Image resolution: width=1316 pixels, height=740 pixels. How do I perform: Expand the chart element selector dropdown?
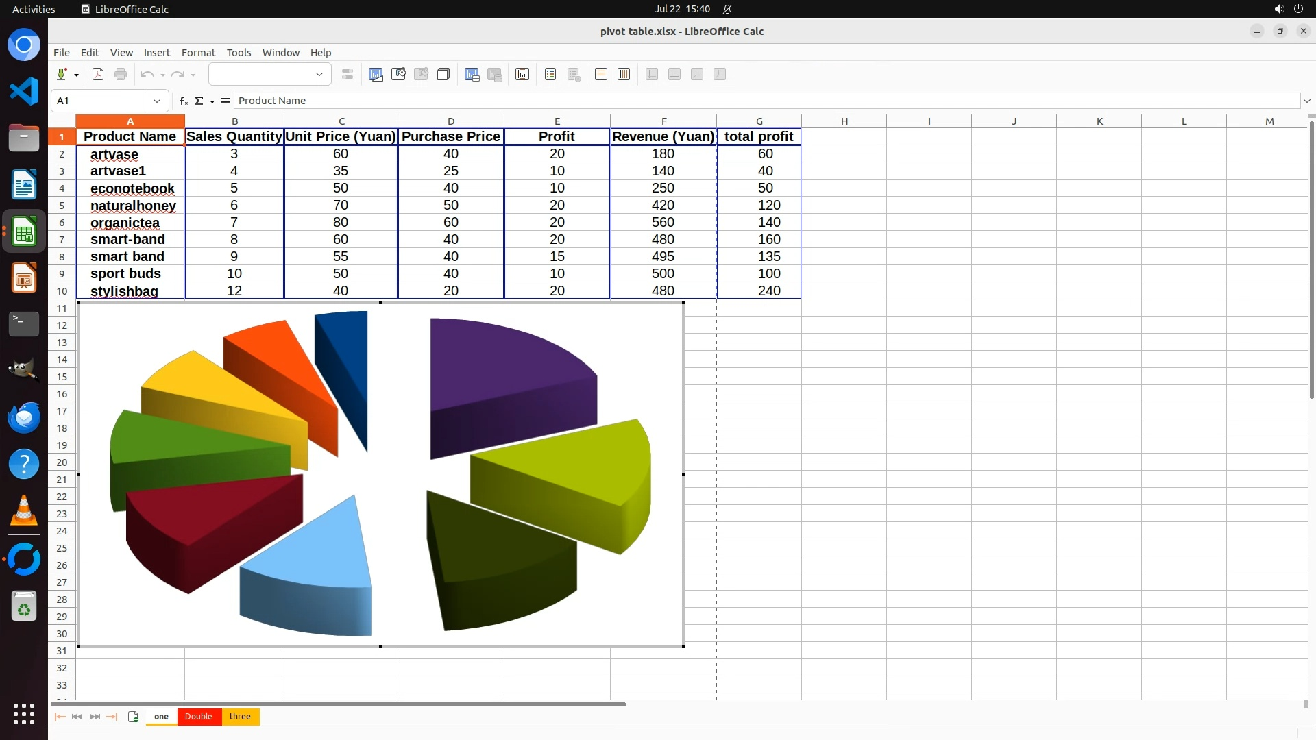point(319,75)
